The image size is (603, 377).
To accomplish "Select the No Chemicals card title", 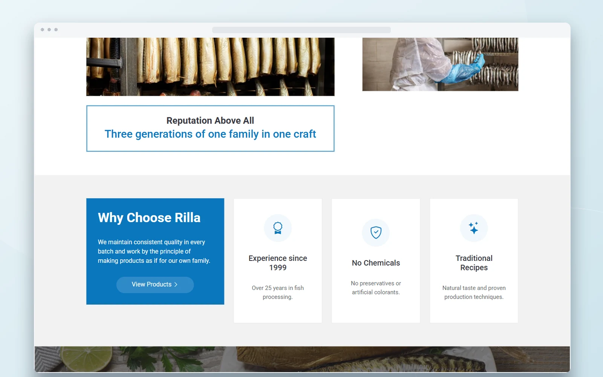I will (376, 263).
